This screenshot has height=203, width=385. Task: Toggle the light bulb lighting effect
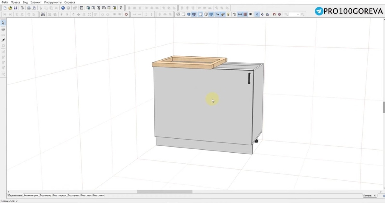coord(228,14)
